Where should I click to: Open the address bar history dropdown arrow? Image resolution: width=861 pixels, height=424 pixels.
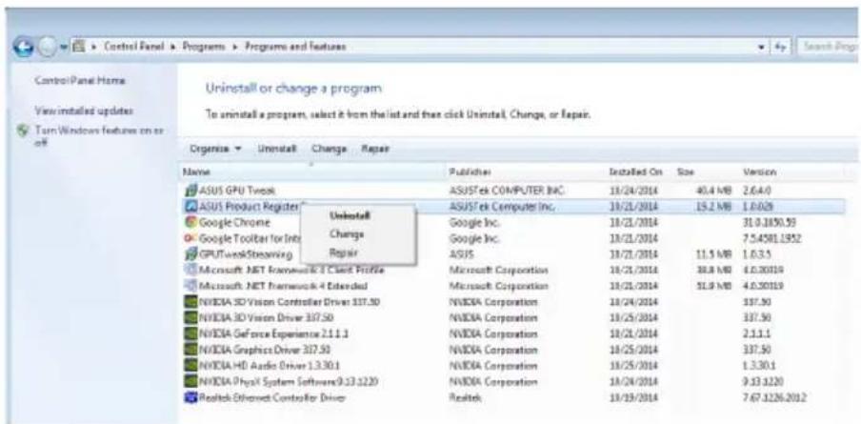tap(763, 48)
